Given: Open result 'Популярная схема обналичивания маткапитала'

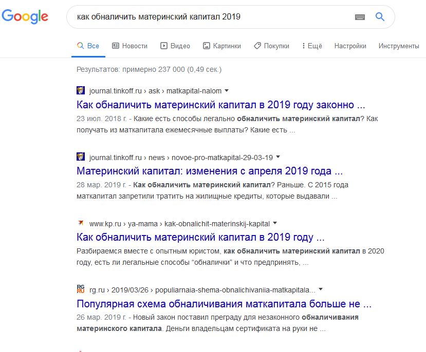Looking at the screenshot, I should click(224, 303).
